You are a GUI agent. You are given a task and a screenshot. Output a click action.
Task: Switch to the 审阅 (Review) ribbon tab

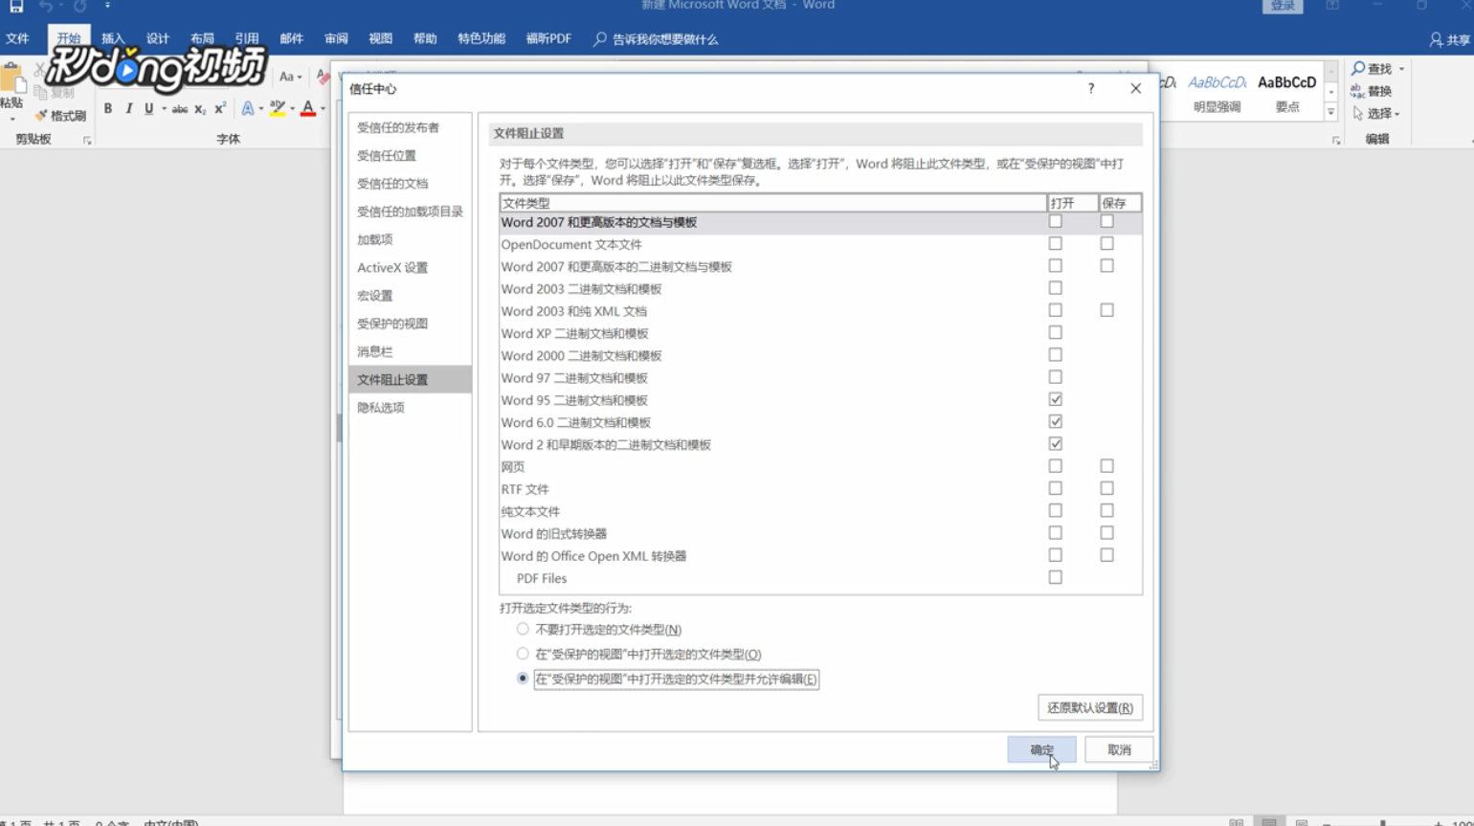coord(336,39)
